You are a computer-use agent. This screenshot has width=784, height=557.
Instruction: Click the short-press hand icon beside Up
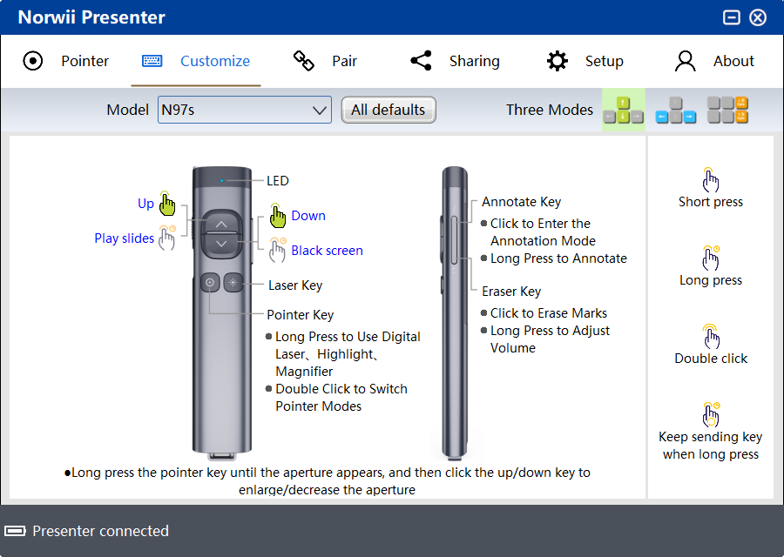[x=167, y=204]
